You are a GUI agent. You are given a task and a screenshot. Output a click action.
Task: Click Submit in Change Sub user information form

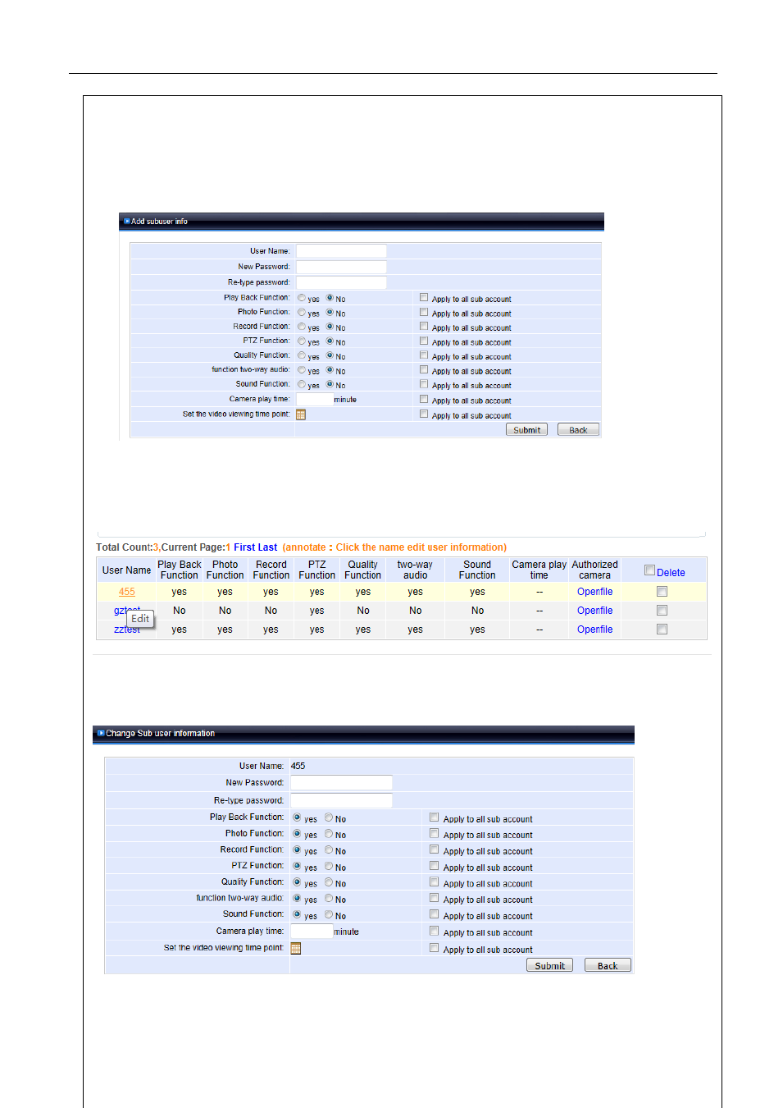549,966
